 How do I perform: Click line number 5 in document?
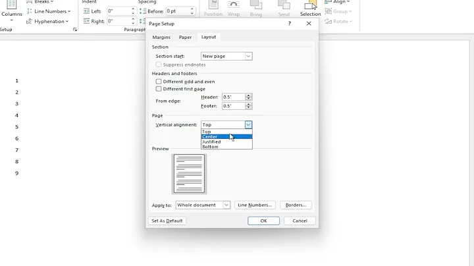[17, 127]
